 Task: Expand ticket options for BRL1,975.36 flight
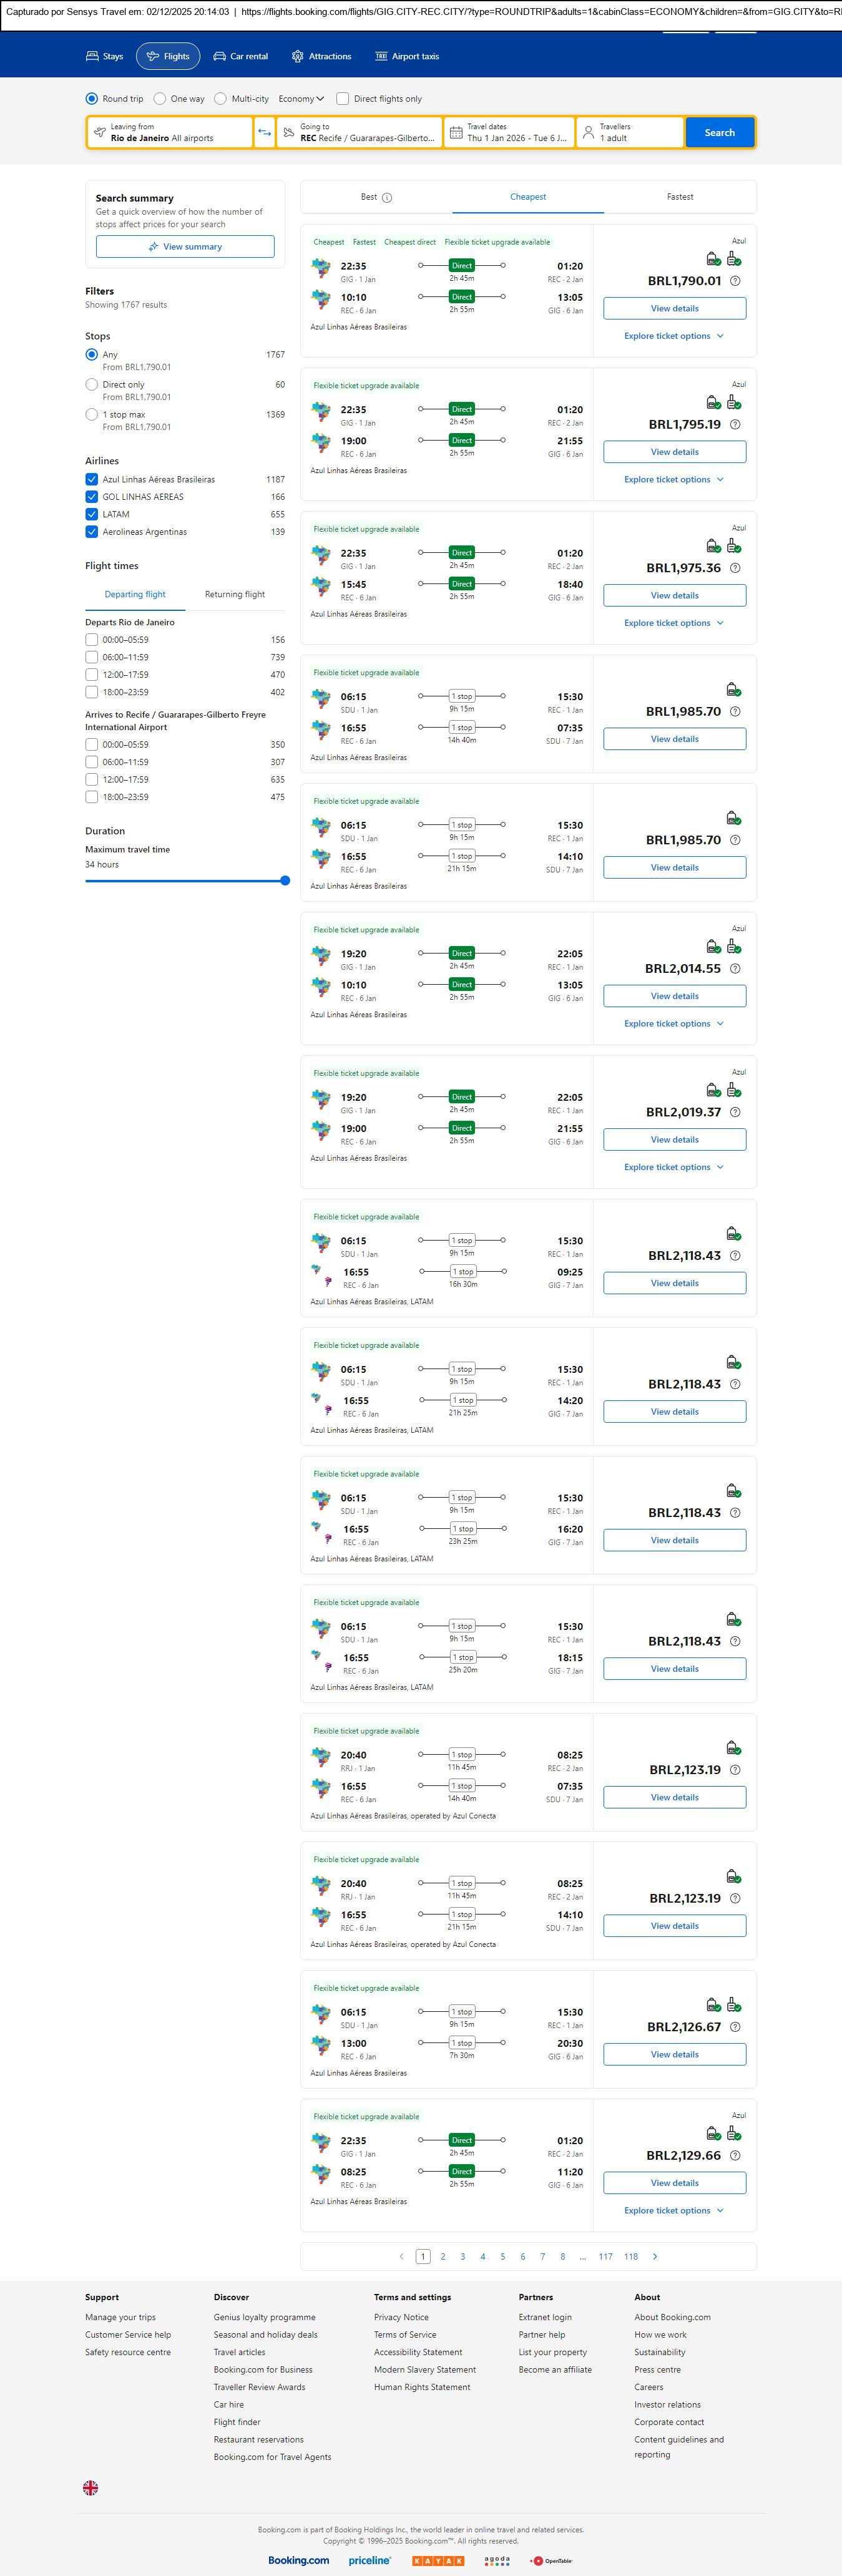tap(674, 623)
